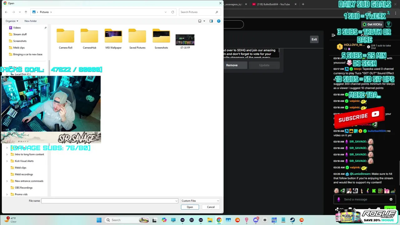Select the Camera Roll folder

click(x=66, y=39)
